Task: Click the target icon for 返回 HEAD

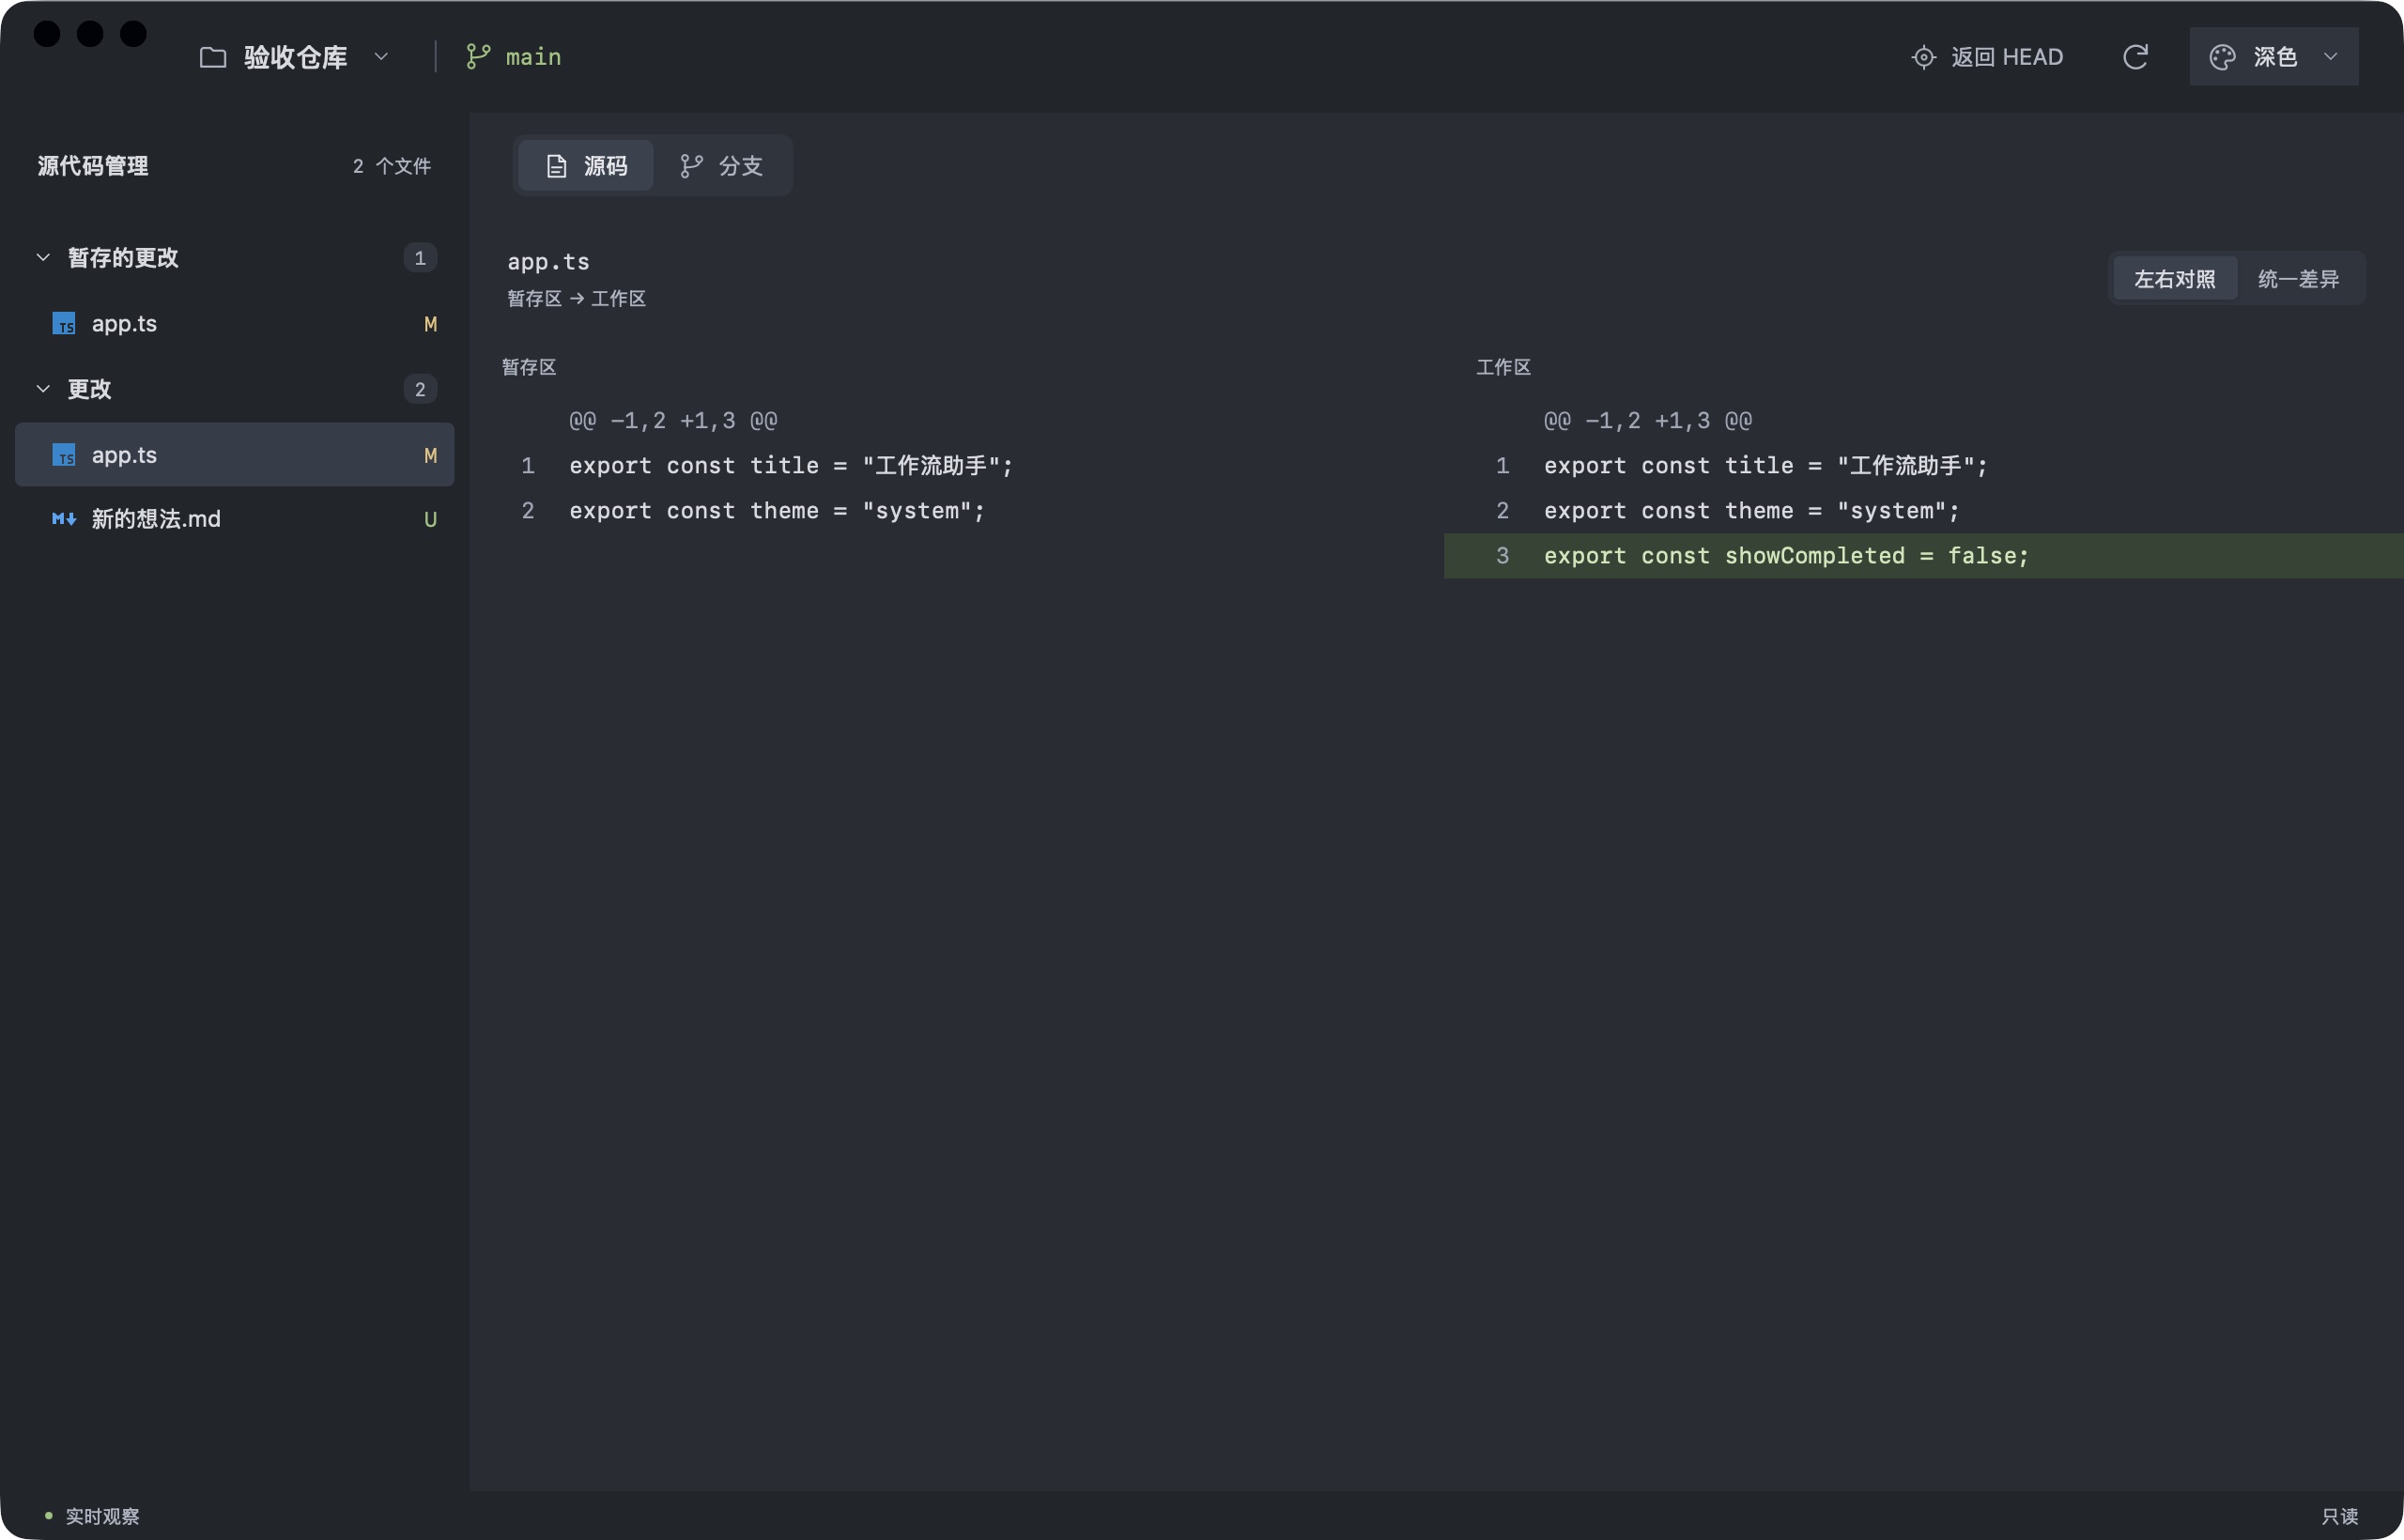Action: pyautogui.click(x=1923, y=57)
